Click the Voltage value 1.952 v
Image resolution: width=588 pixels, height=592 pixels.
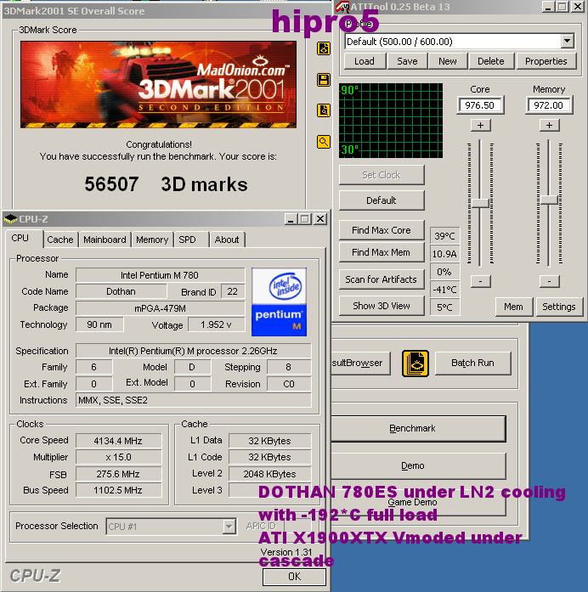coord(217,324)
